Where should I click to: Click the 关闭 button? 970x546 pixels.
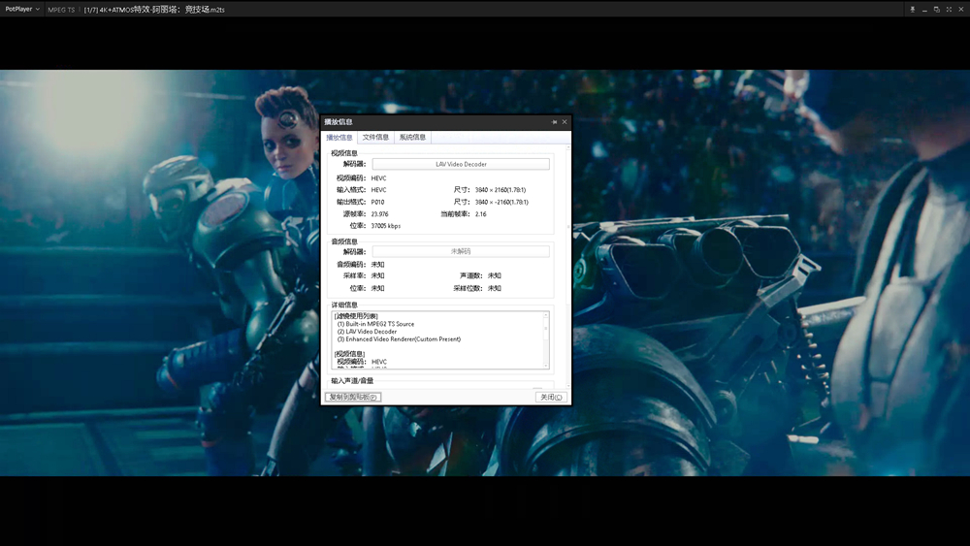tap(551, 397)
